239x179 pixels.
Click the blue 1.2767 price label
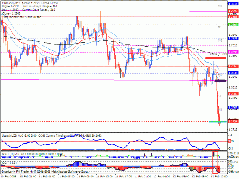pyautogui.click(x=233, y=108)
